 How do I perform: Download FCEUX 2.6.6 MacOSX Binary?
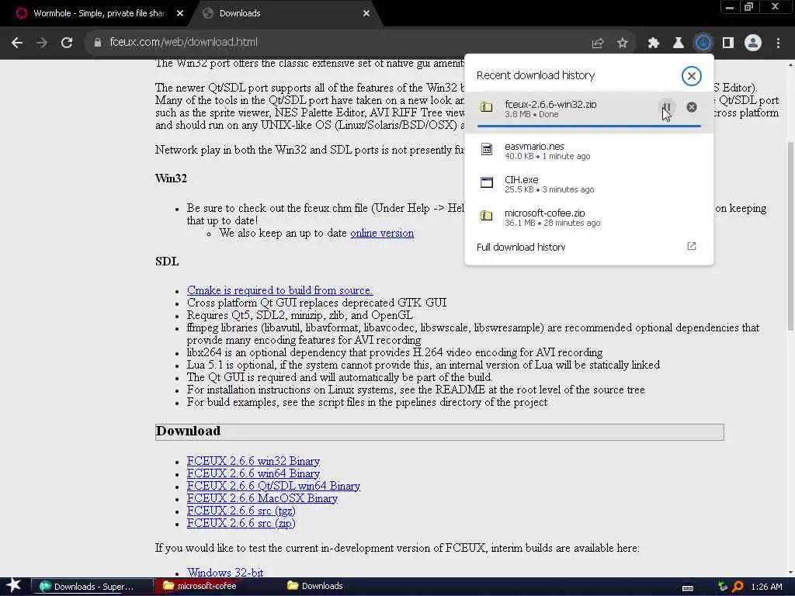(x=262, y=499)
